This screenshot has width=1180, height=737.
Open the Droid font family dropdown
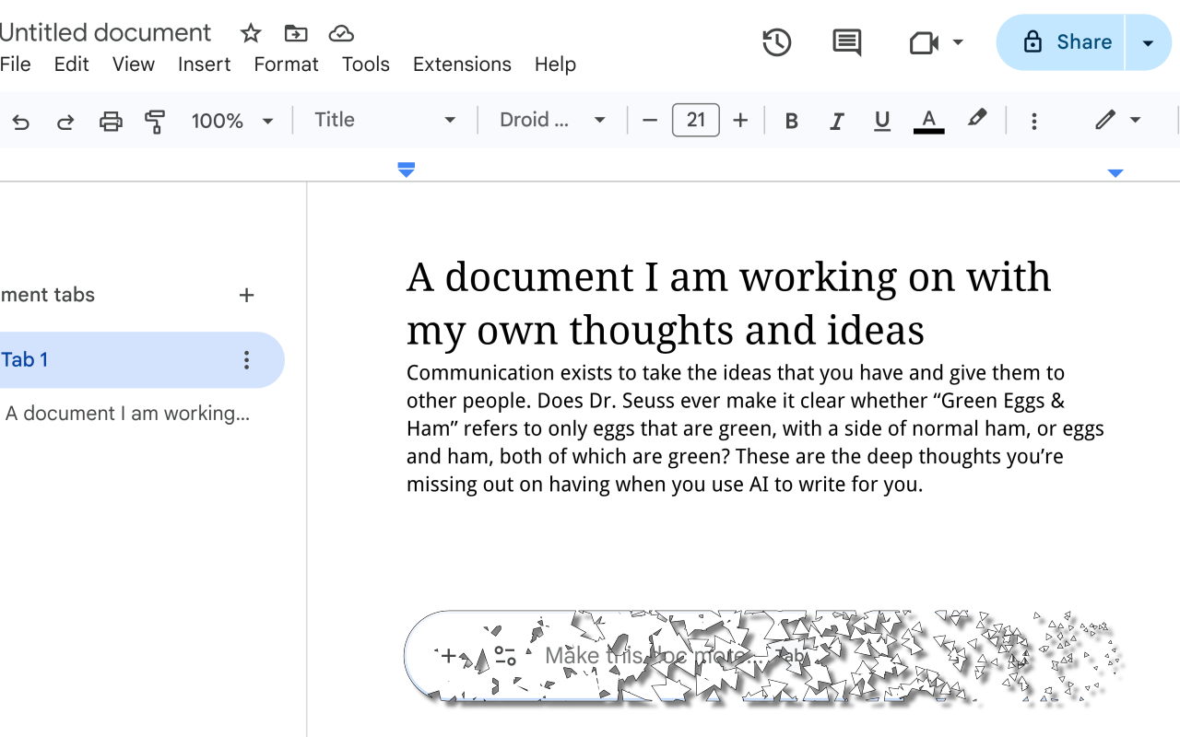553,120
